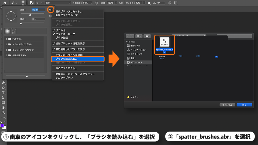Change file dialog icon view mode
The height and width of the screenshot is (145, 258).
[x=139, y=36]
